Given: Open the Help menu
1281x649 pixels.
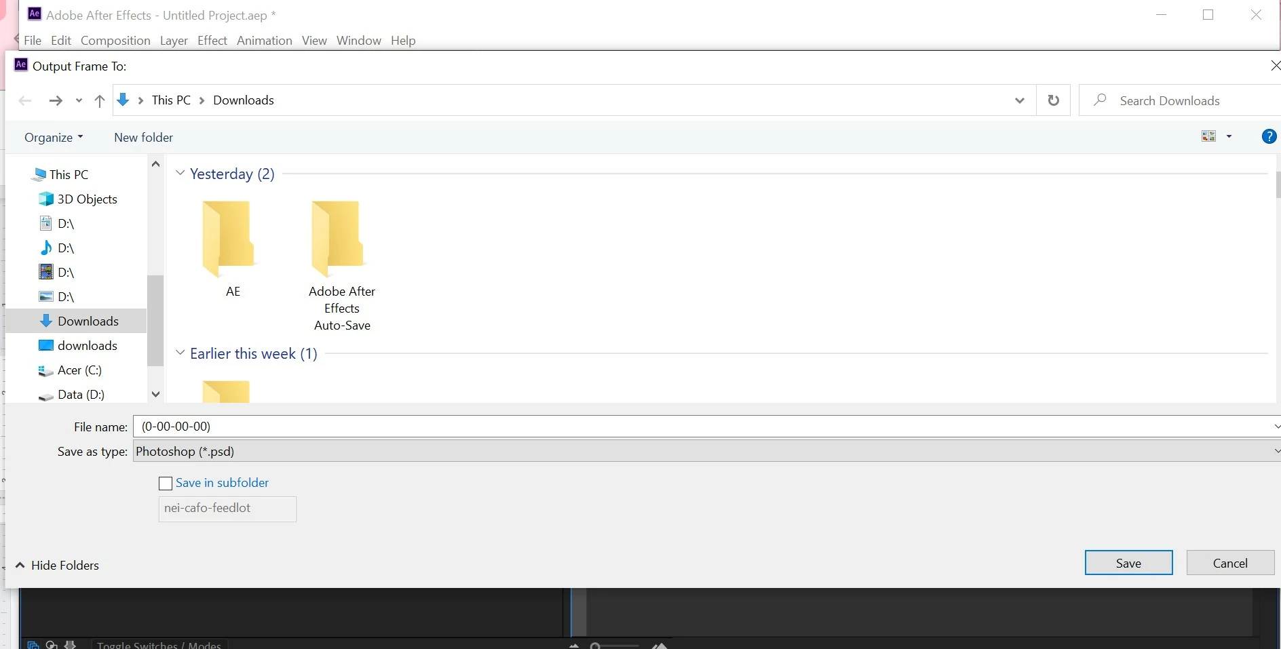Looking at the screenshot, I should tap(403, 41).
